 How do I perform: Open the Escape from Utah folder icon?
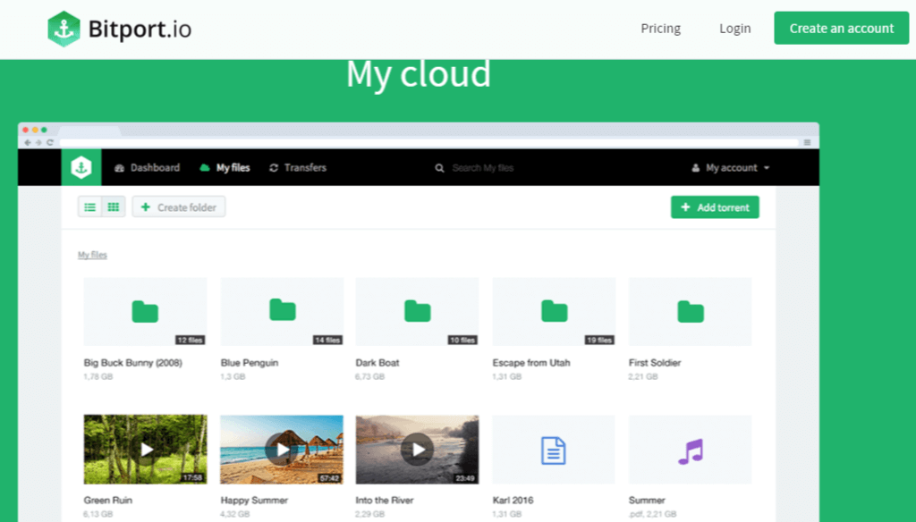(554, 311)
